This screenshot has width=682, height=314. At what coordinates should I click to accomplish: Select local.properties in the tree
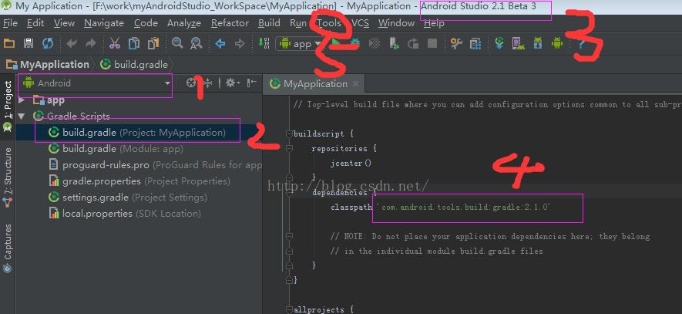point(125,214)
